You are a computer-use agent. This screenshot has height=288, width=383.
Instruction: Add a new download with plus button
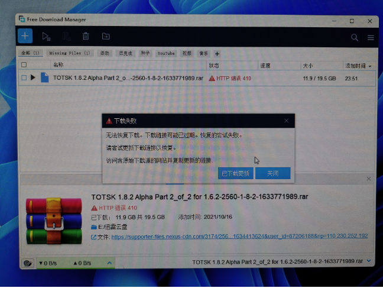point(25,36)
